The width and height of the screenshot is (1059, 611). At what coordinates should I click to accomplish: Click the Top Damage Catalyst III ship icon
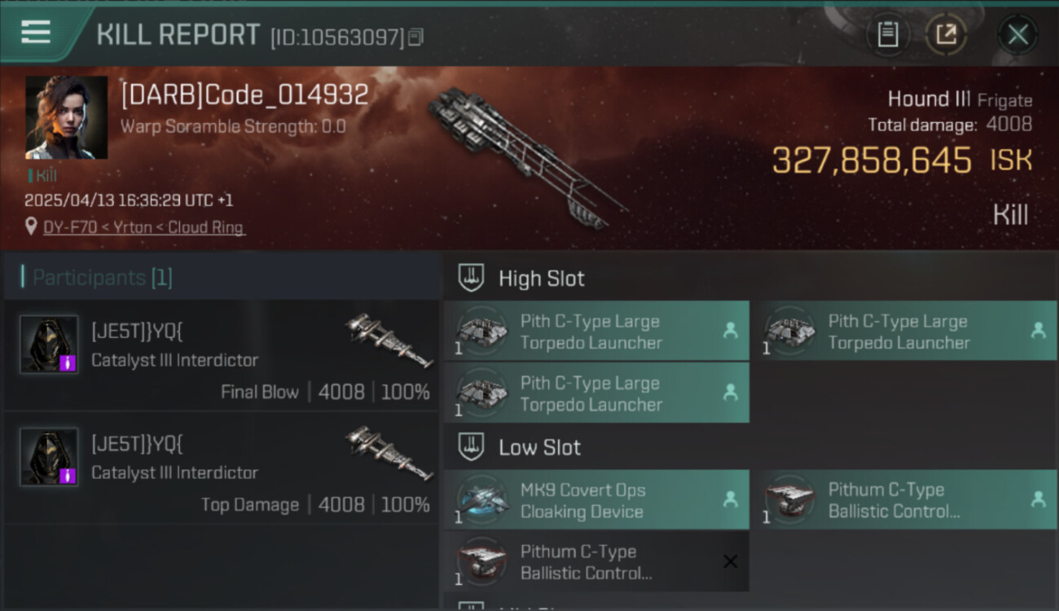pyautogui.click(x=389, y=453)
